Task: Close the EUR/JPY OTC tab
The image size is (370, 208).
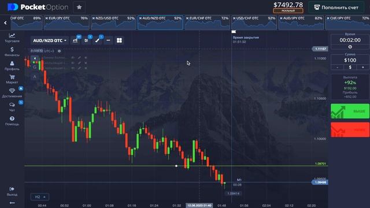Action: [47, 18]
